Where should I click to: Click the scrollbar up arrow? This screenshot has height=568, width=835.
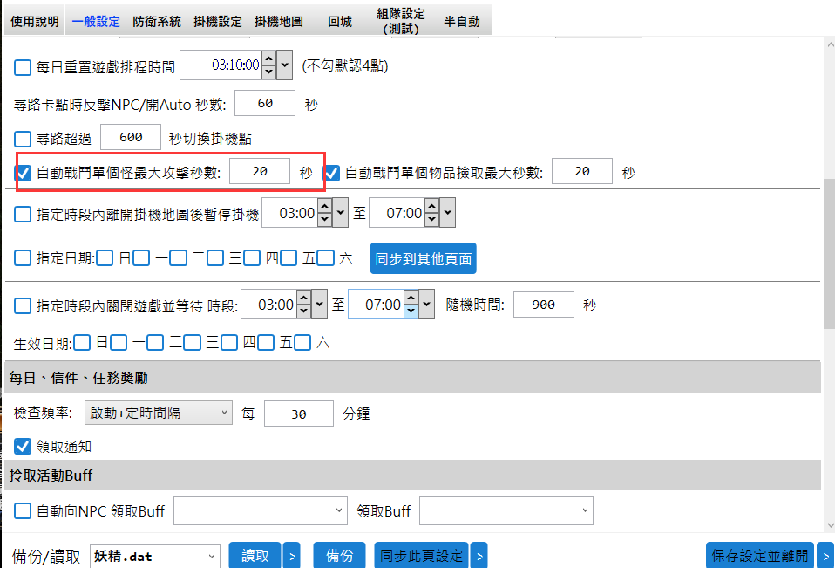tap(829, 44)
